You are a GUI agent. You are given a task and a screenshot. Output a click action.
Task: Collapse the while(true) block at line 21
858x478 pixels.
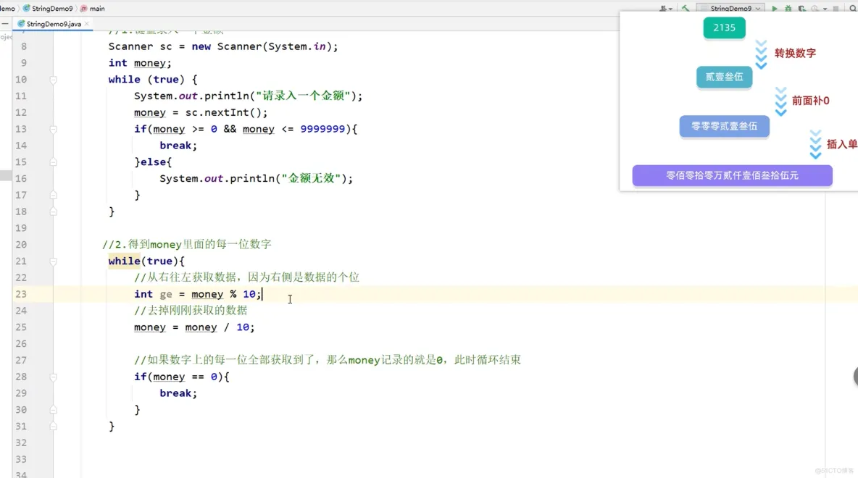click(53, 261)
